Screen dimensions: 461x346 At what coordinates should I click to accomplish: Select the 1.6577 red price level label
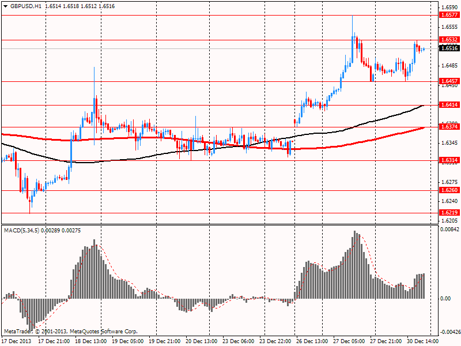click(x=449, y=15)
